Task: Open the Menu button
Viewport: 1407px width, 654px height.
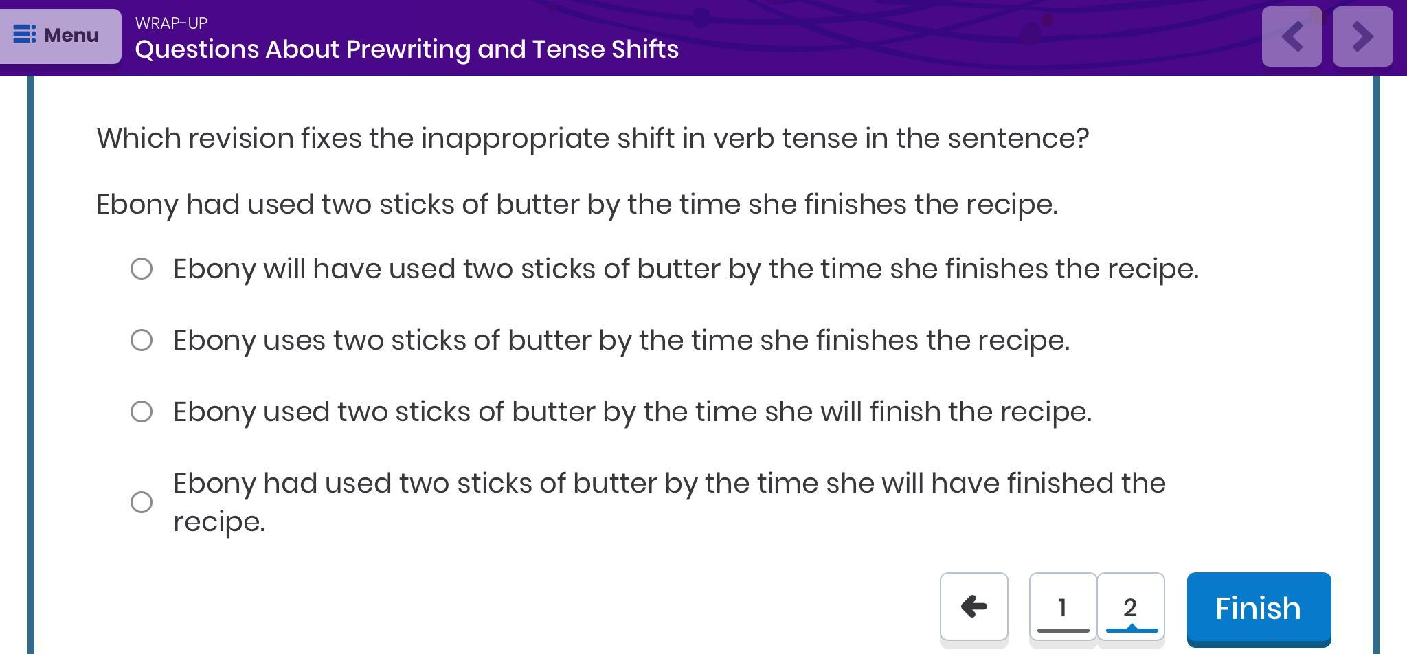Action: (x=60, y=36)
